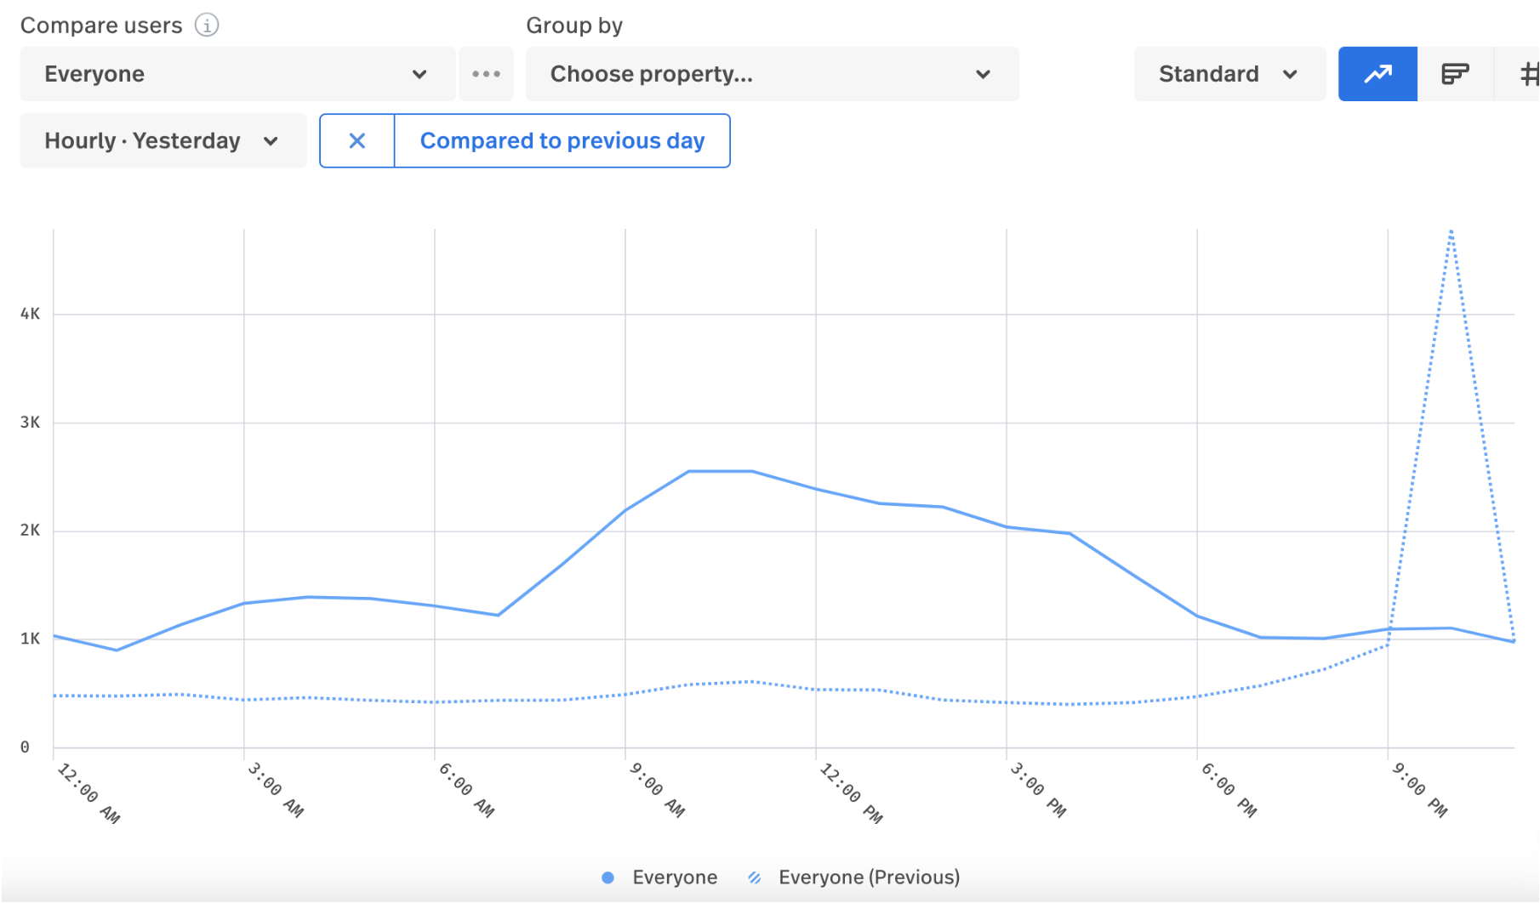Click the info icon beside Compare users
Image resolution: width=1540 pixels, height=903 pixels.
click(x=207, y=26)
